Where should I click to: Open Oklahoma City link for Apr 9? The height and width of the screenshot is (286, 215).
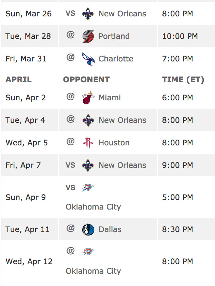93,207
